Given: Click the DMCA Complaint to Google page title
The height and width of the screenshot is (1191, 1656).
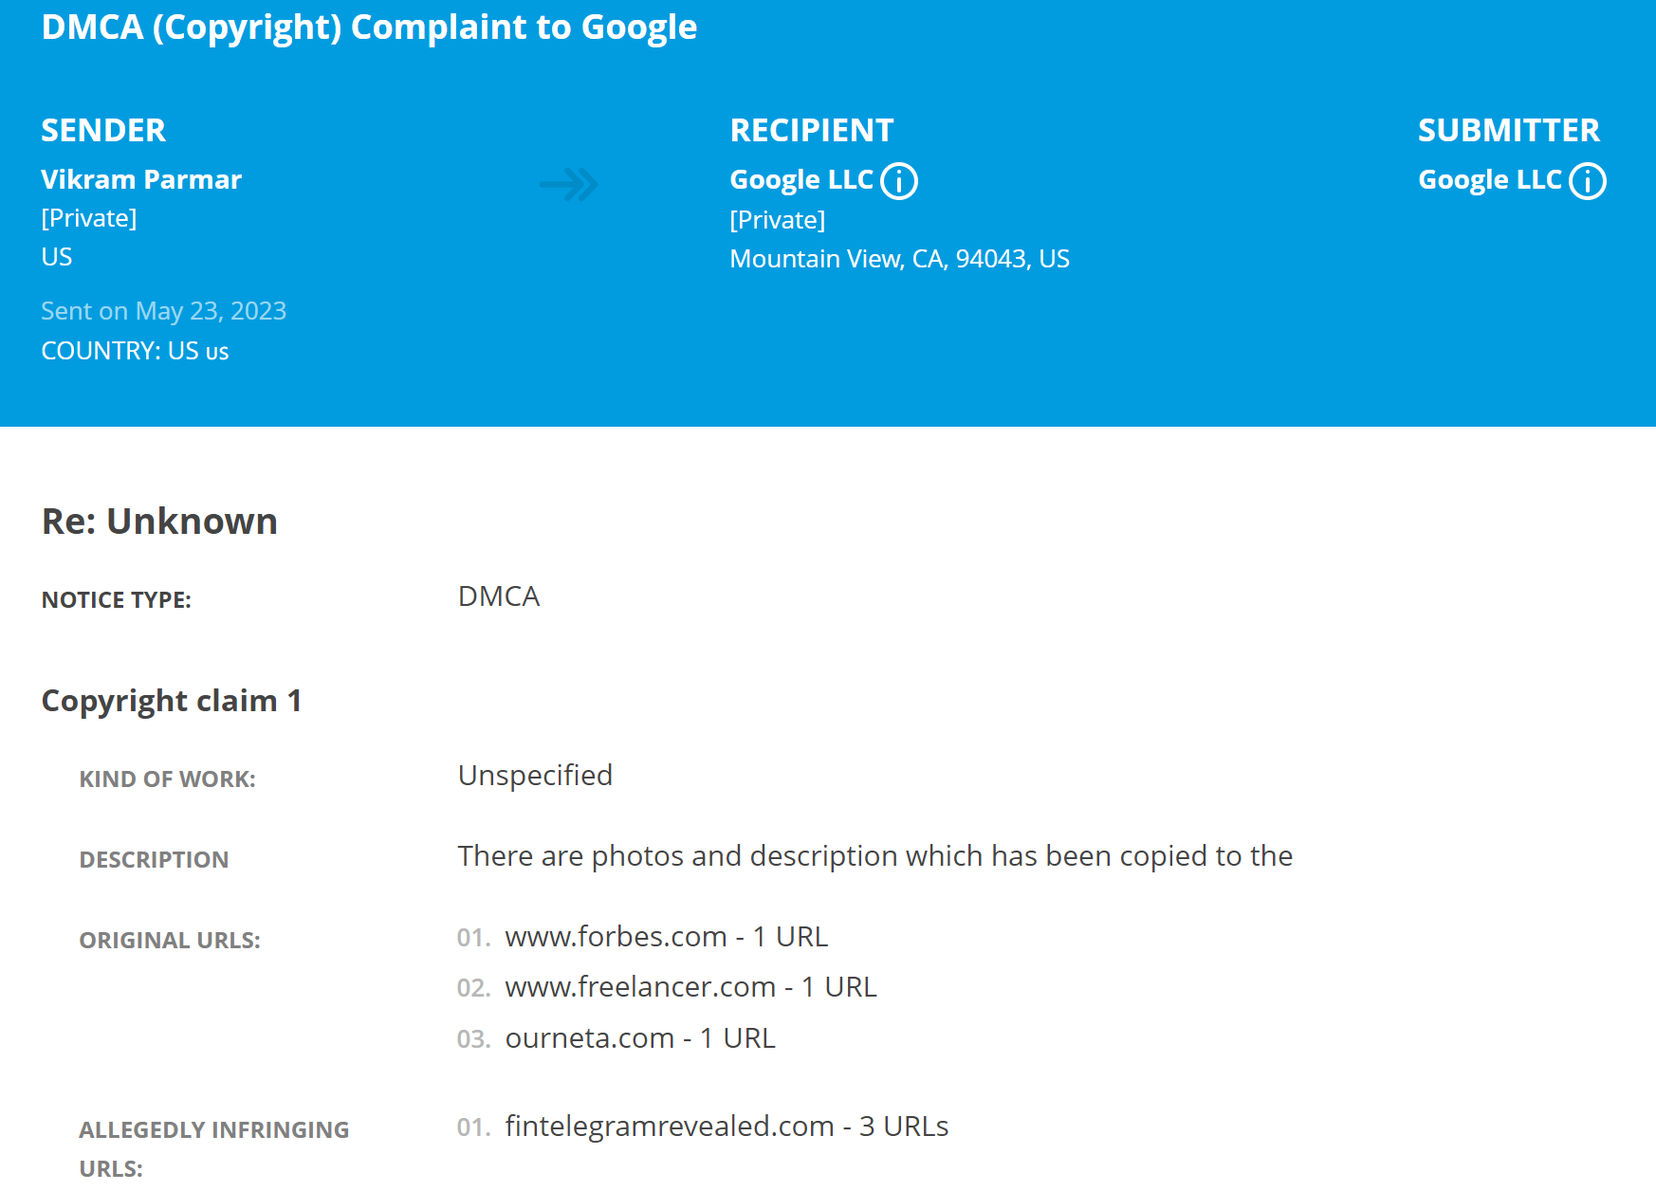Looking at the screenshot, I should point(369,27).
